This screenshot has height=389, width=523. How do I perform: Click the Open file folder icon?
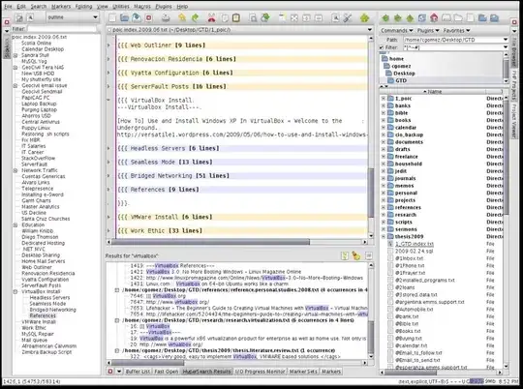pos(124,17)
